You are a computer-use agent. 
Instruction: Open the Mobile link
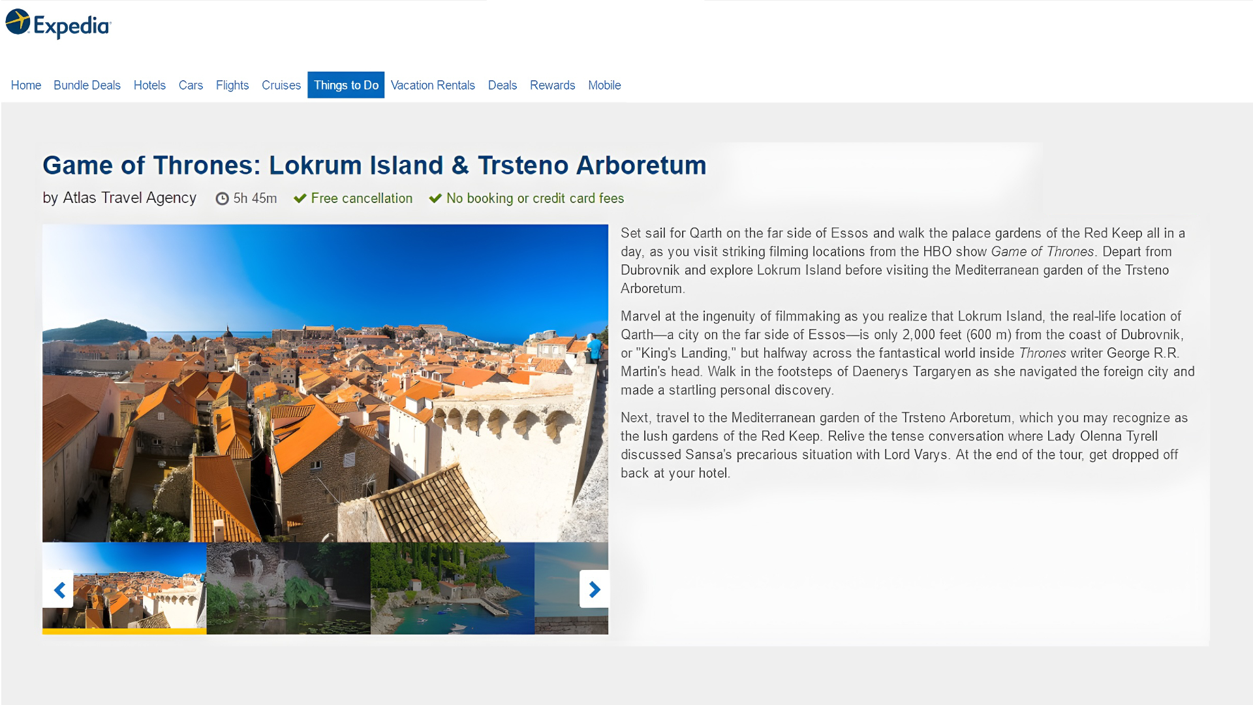point(604,86)
